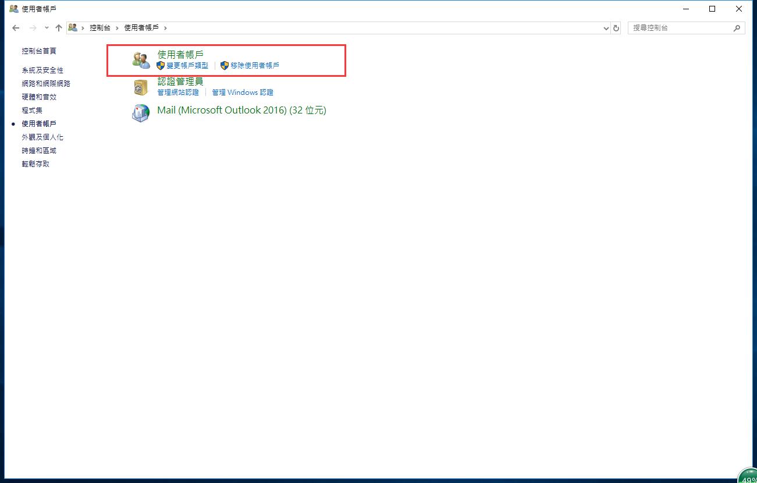757x483 pixels.
Task: Open 系統及安全性 in the sidebar
Action: [42, 70]
